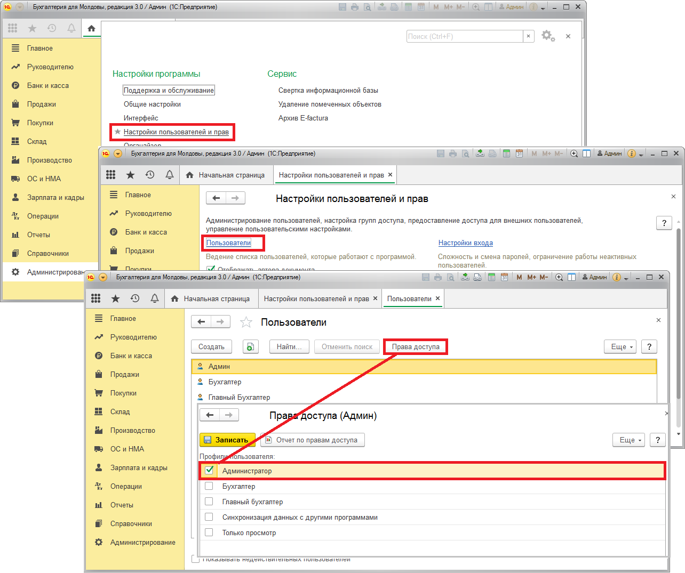The width and height of the screenshot is (685, 573).
Task: Open favorites star in Пользователи window toolbar
Action: [x=116, y=298]
